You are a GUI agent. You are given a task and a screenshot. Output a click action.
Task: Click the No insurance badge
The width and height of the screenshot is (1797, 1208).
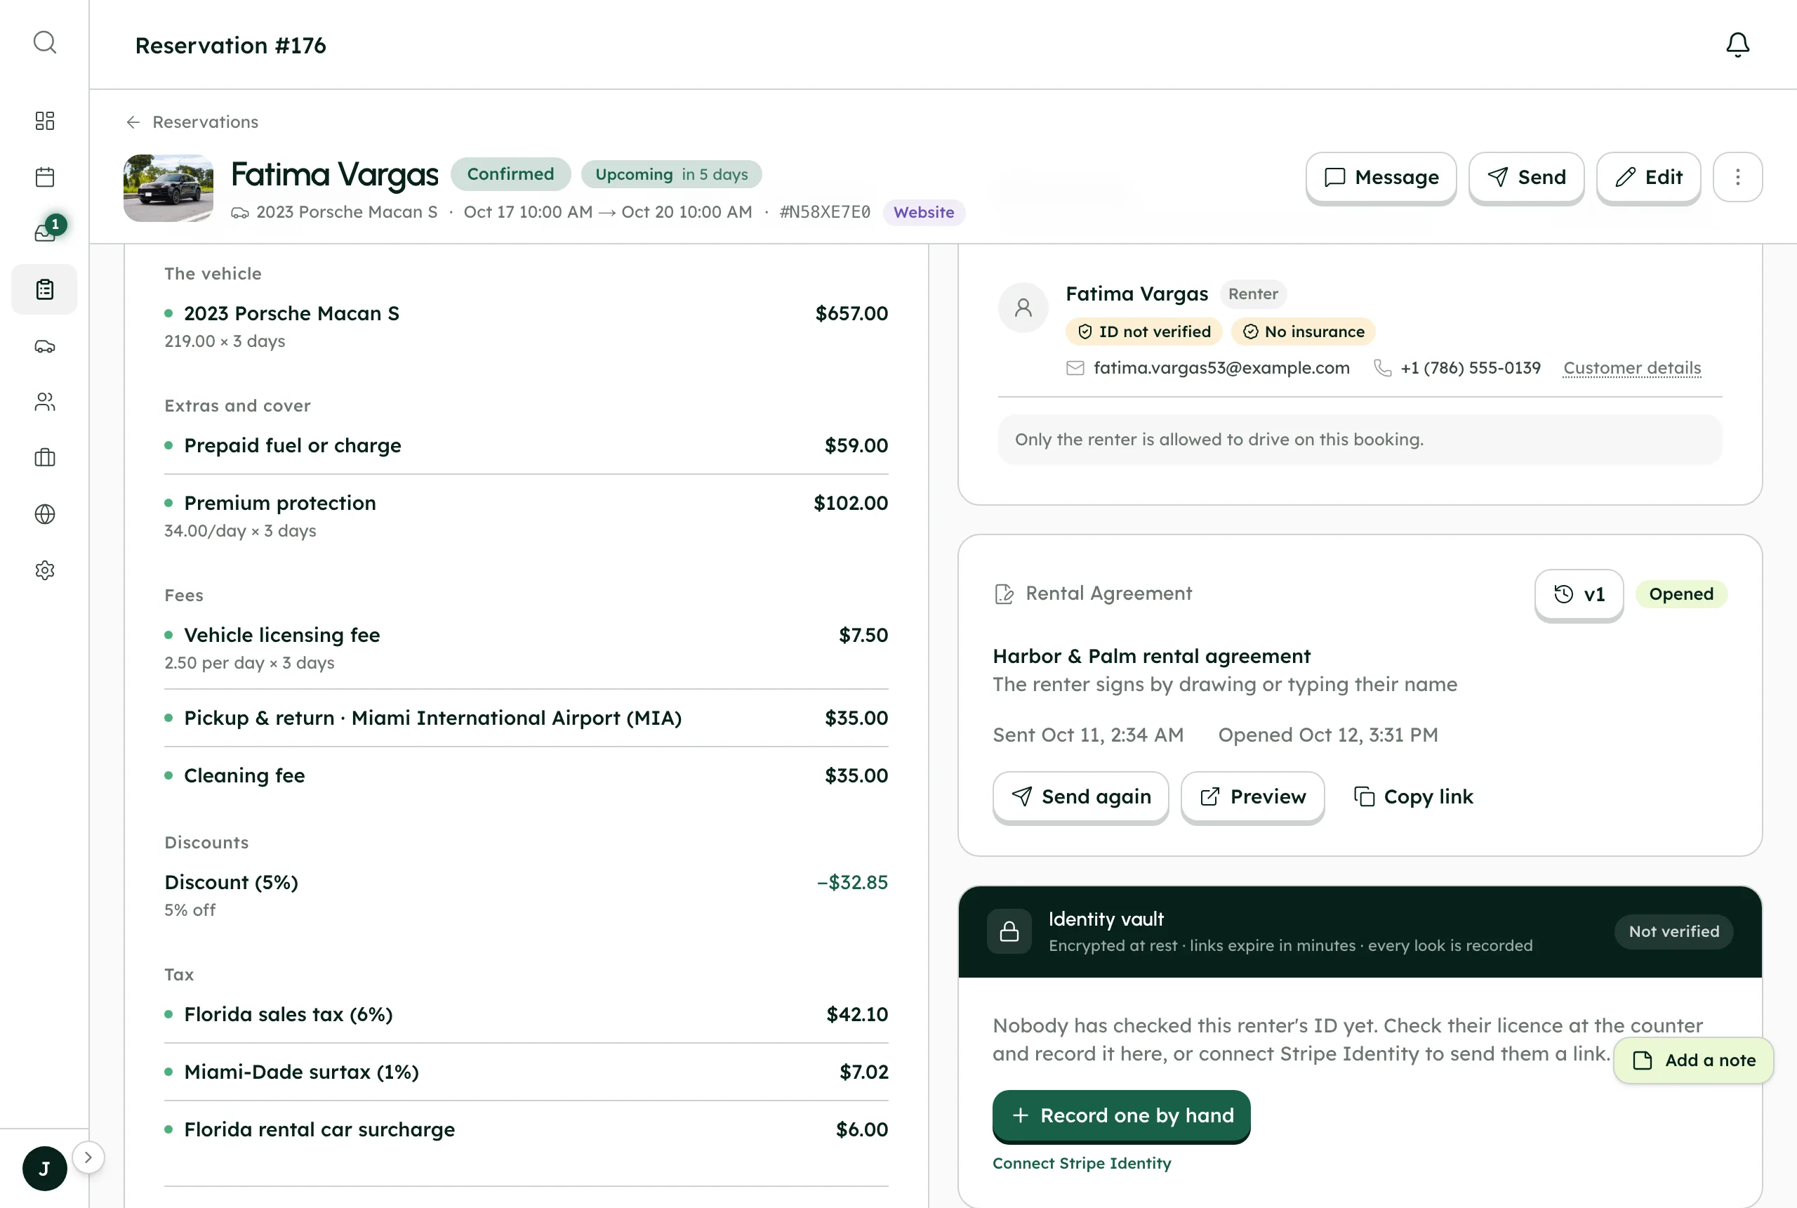[x=1303, y=332]
